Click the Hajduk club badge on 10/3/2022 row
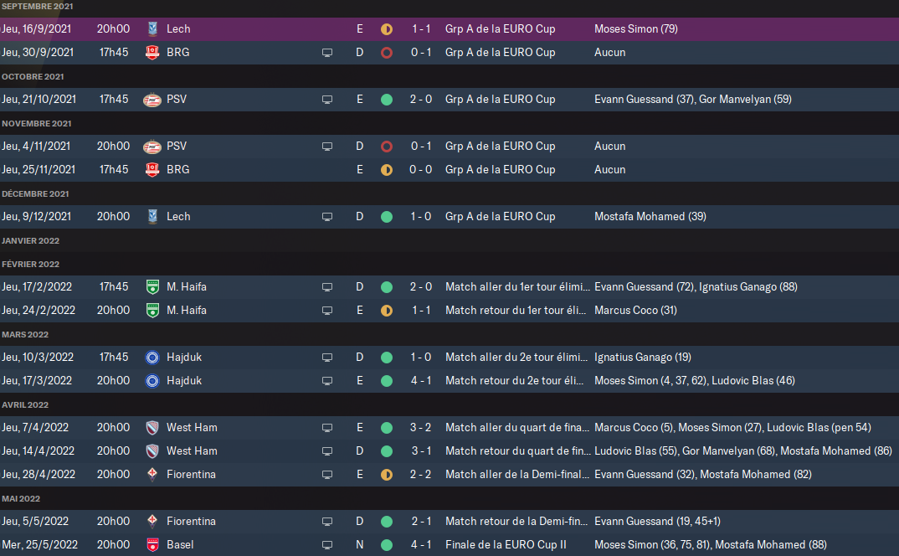Image resolution: width=899 pixels, height=556 pixels. [152, 357]
